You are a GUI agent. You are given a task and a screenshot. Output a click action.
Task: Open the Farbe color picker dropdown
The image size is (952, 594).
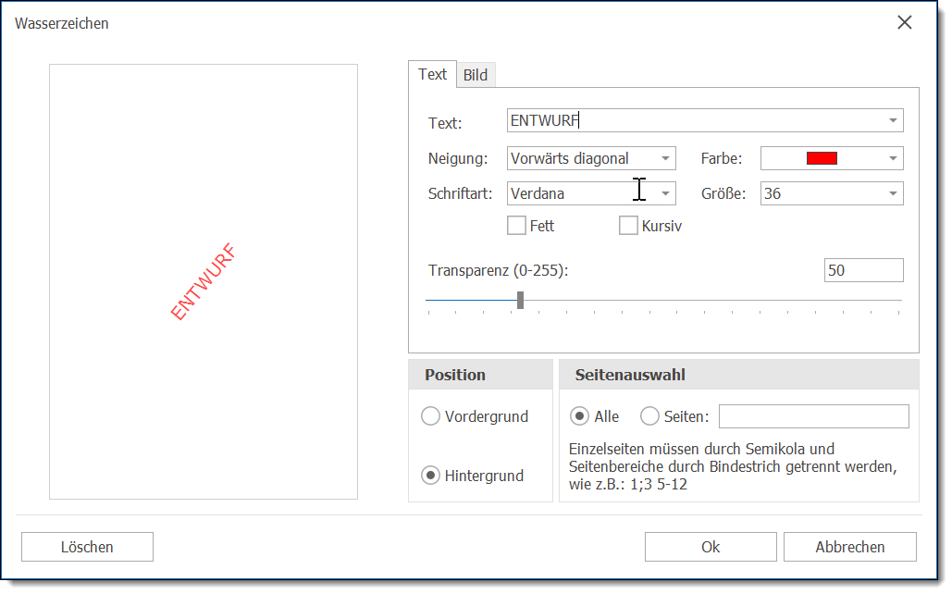(893, 158)
